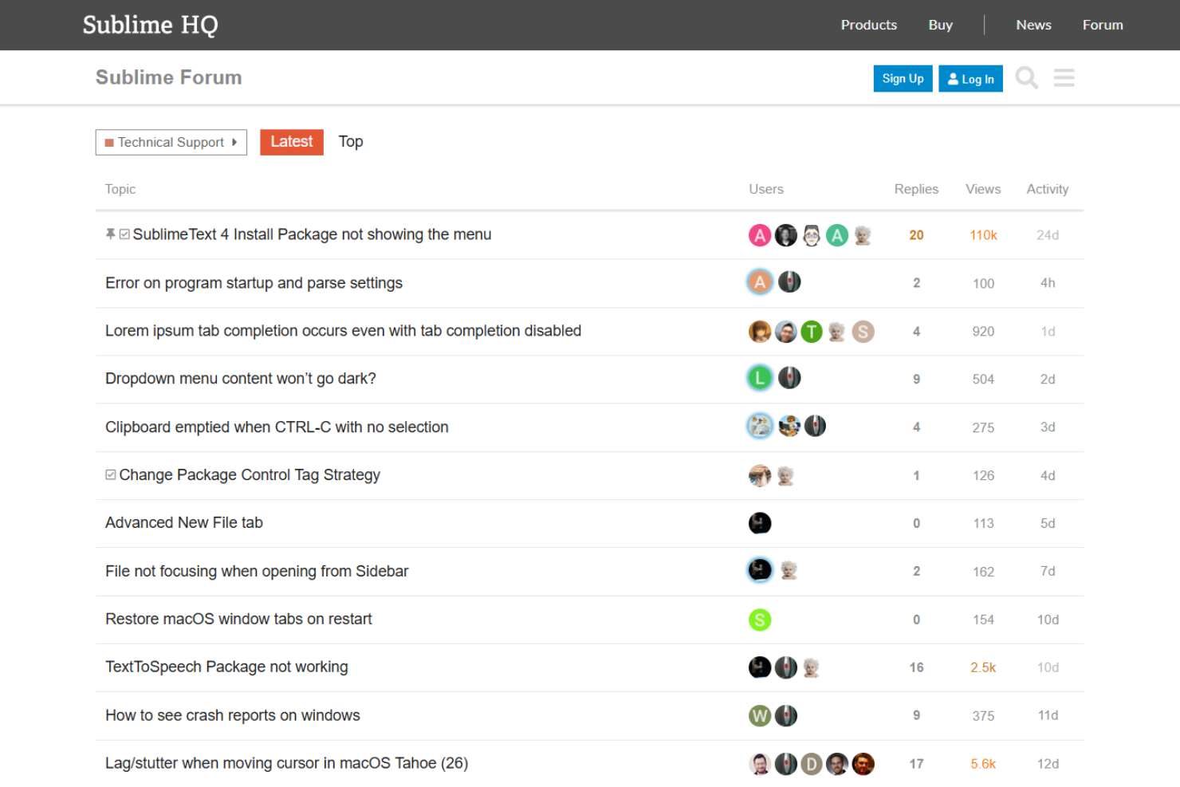
Task: Open topic 'Change Package Control Tag Strategy'
Action: [x=250, y=475]
